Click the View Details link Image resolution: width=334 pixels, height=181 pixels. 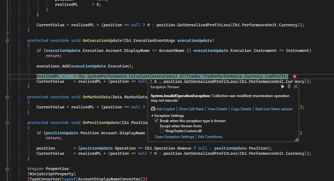217,109
